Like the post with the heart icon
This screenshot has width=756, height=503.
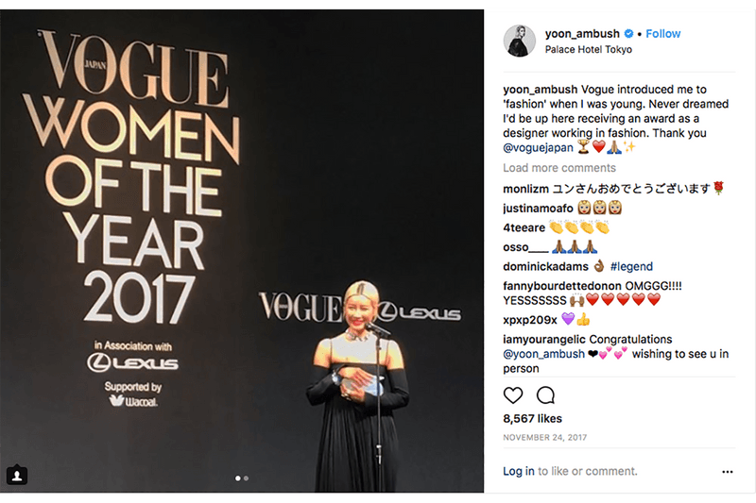(x=512, y=395)
